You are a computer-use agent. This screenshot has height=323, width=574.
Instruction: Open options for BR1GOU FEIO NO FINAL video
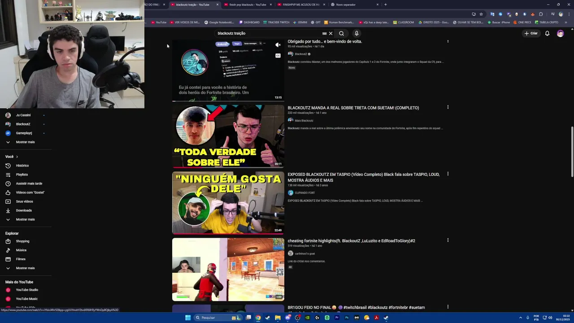448,307
